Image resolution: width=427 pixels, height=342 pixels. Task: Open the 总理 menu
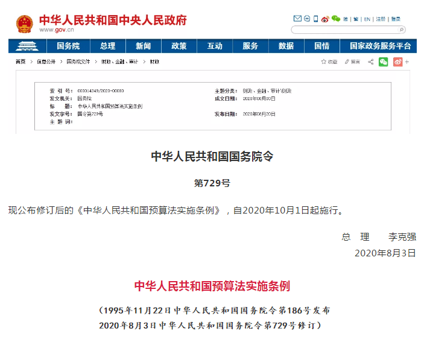(107, 46)
